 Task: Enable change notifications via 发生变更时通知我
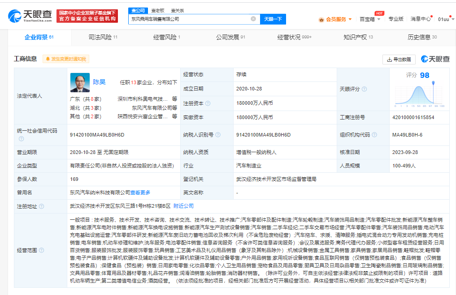(x=67, y=59)
